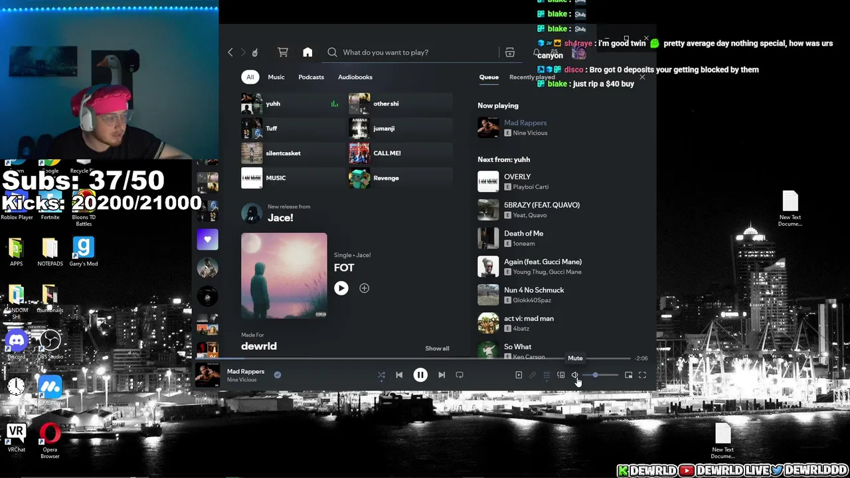Toggle shuffle playback
850x478 pixels.
click(381, 375)
